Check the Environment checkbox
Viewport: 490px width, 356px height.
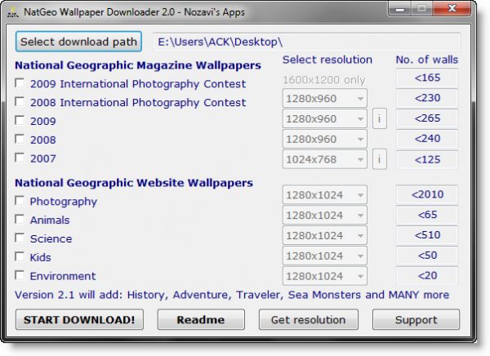(x=20, y=276)
